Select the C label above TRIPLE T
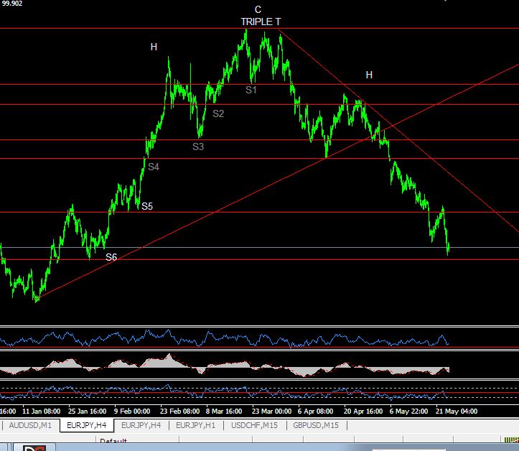The height and width of the screenshot is (451, 519). click(258, 9)
